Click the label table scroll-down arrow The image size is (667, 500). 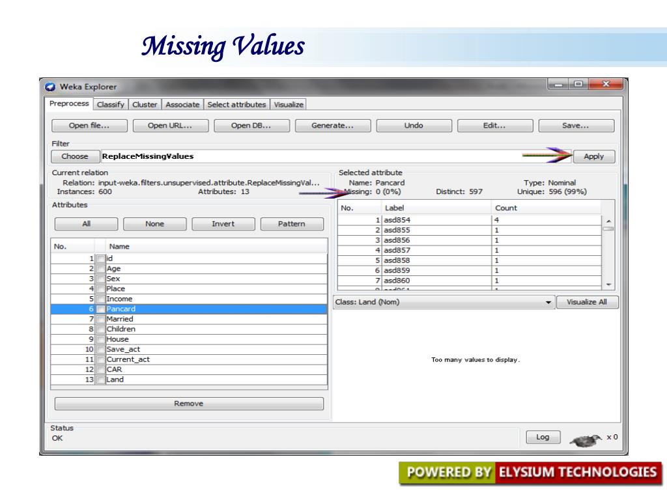(x=609, y=285)
